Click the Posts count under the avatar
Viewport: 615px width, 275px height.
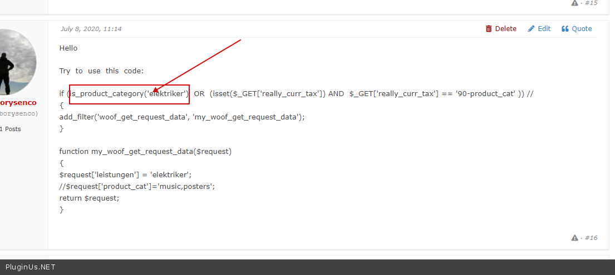point(11,129)
